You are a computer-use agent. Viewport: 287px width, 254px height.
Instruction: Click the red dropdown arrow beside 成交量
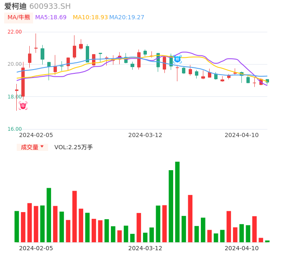(x=42, y=147)
